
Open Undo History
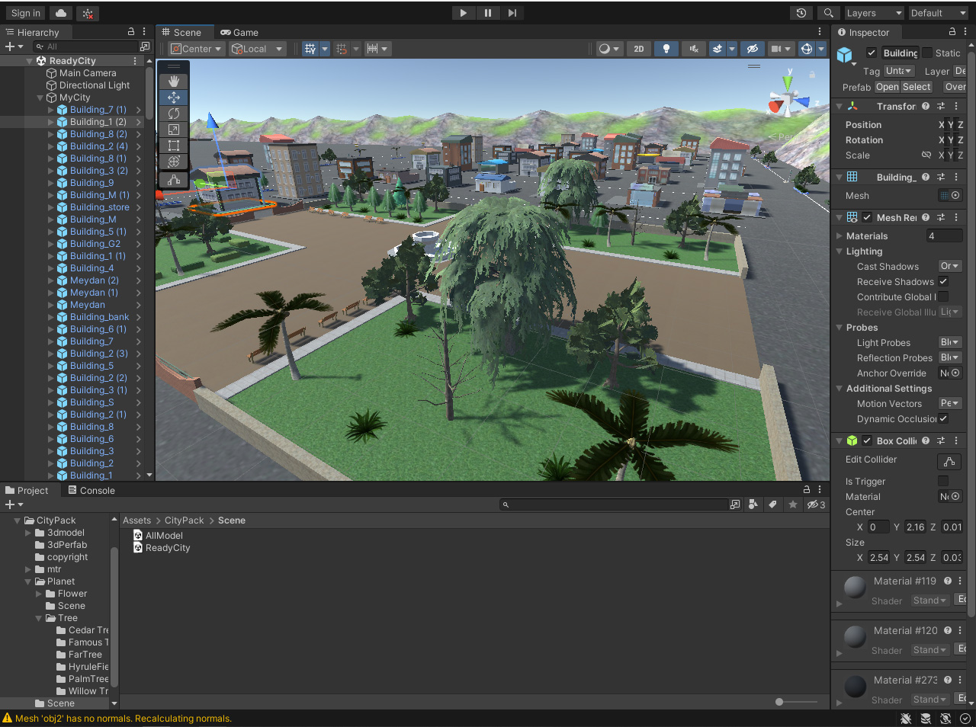tap(801, 13)
